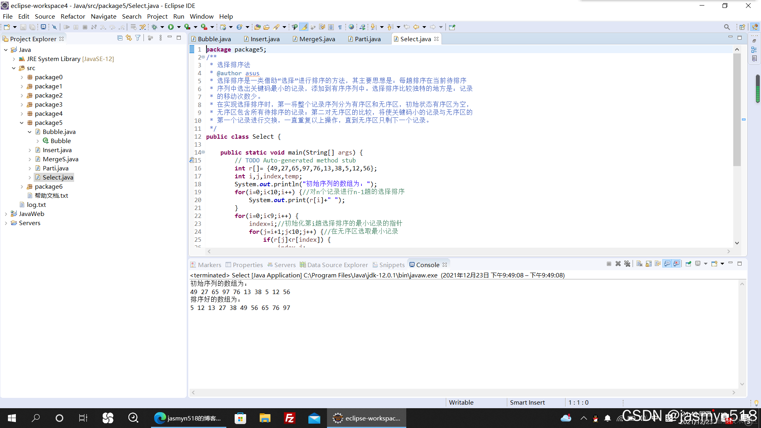The image size is (761, 428).
Task: Click Clear Console icon
Action: [x=639, y=264]
